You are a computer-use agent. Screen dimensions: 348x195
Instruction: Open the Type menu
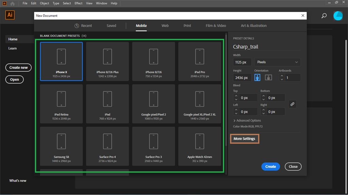pos(56,3)
